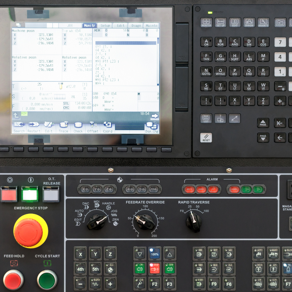
Task: Toggle the DRN dry run button
Action: click(199, 268)
